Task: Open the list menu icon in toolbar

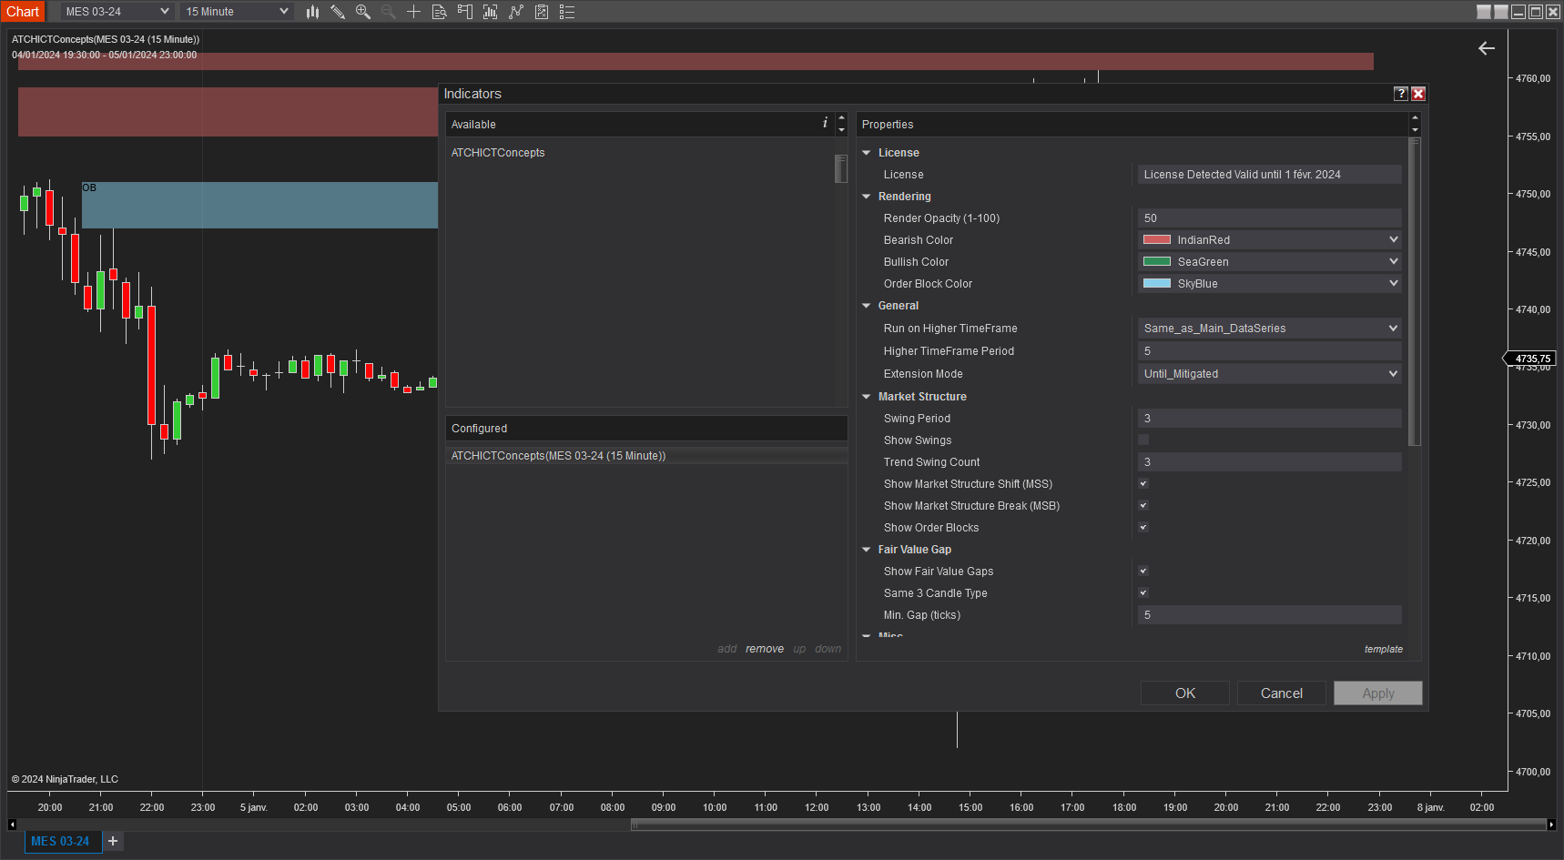Action: pos(567,12)
